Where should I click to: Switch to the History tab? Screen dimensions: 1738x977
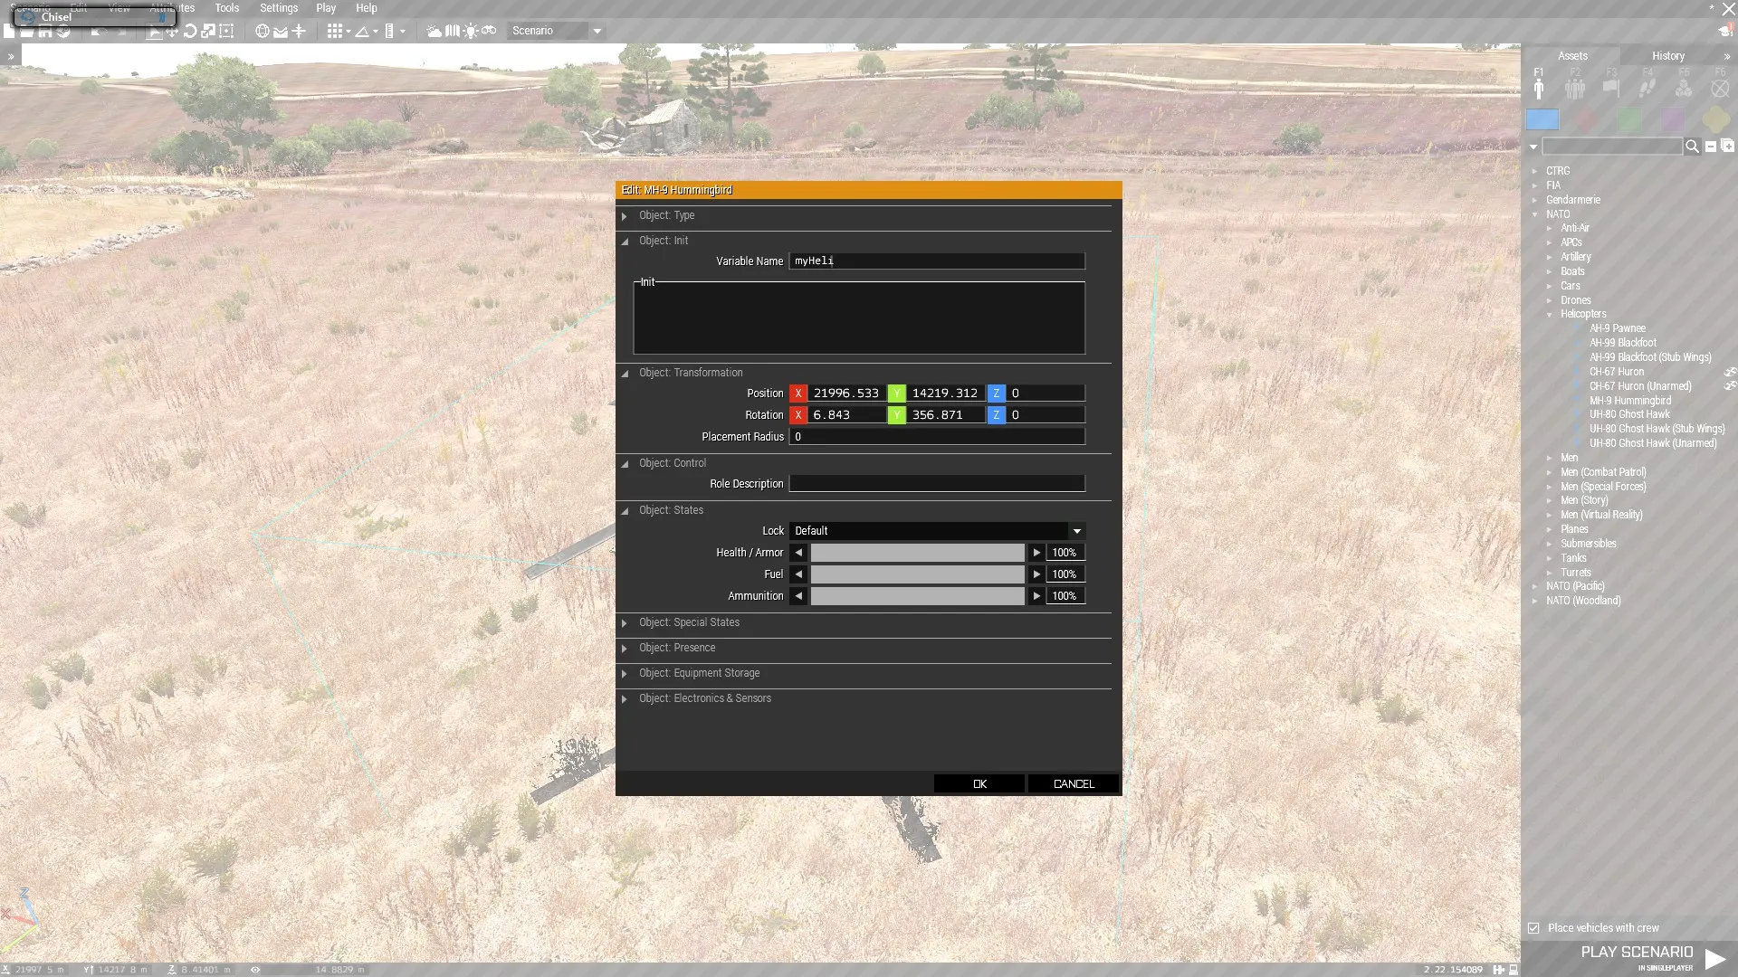click(x=1668, y=55)
